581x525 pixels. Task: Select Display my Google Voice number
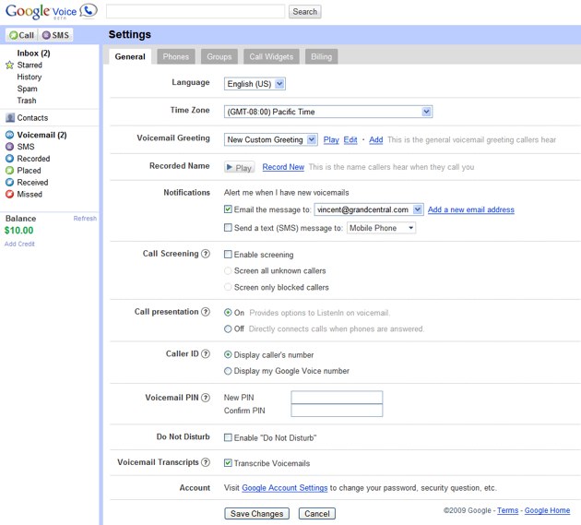[x=229, y=371]
